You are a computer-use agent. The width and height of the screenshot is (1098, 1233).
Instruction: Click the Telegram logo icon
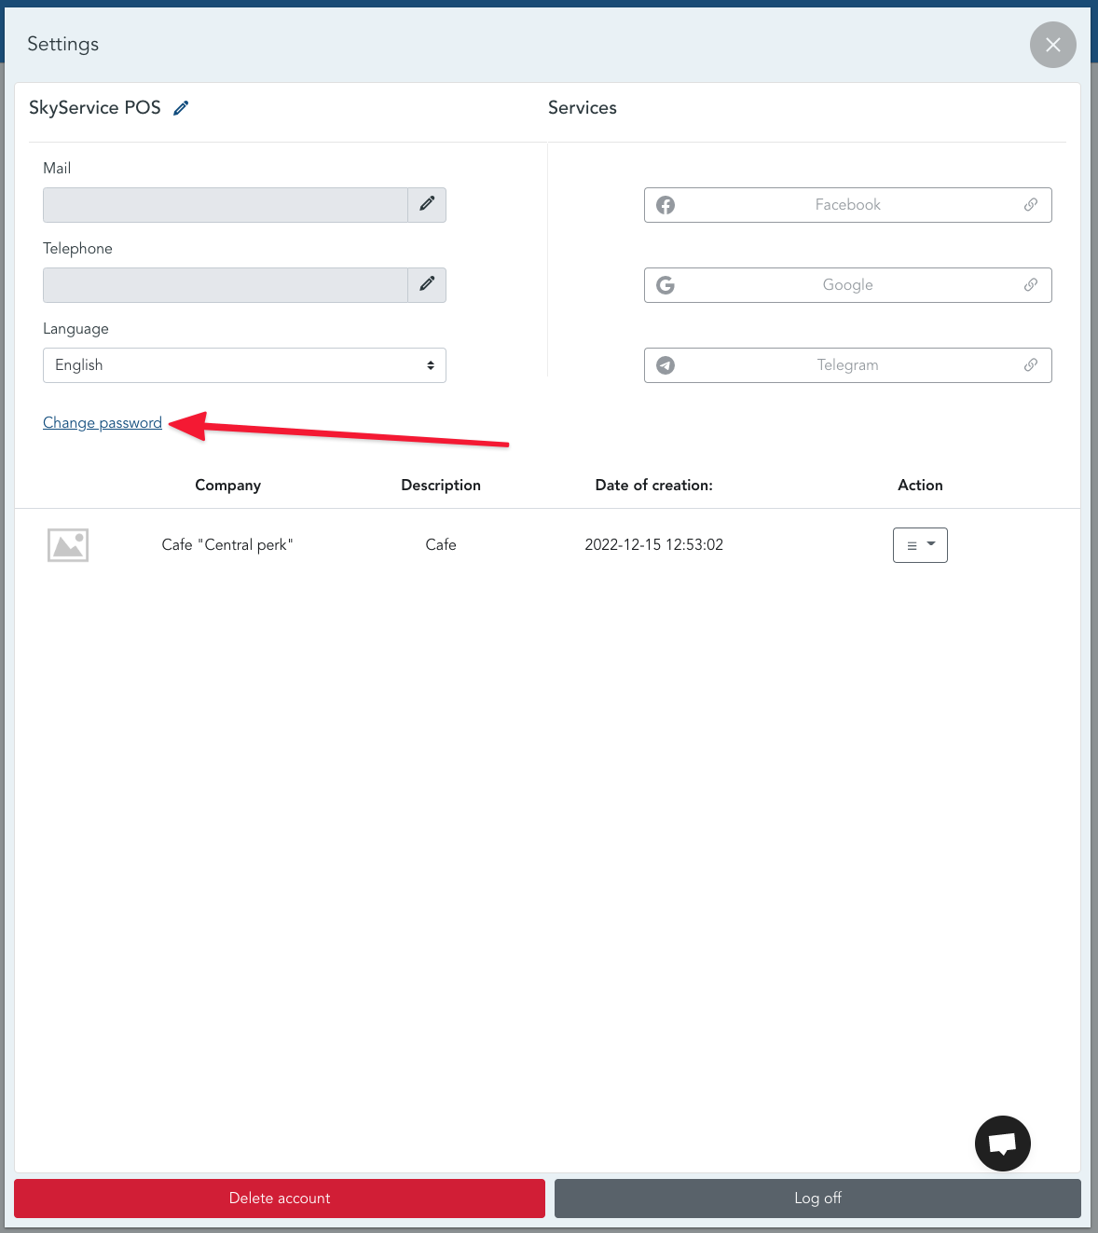tap(666, 365)
